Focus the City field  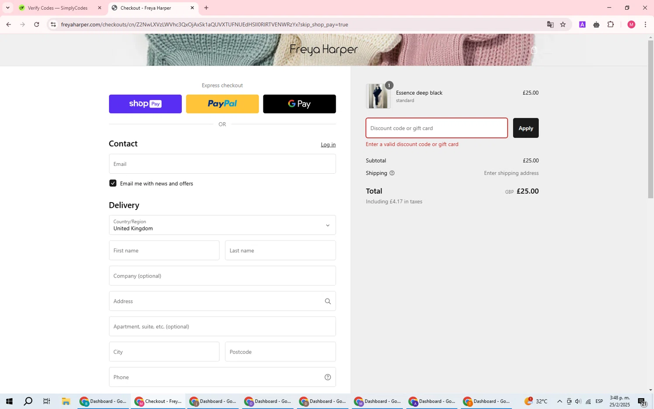click(164, 352)
